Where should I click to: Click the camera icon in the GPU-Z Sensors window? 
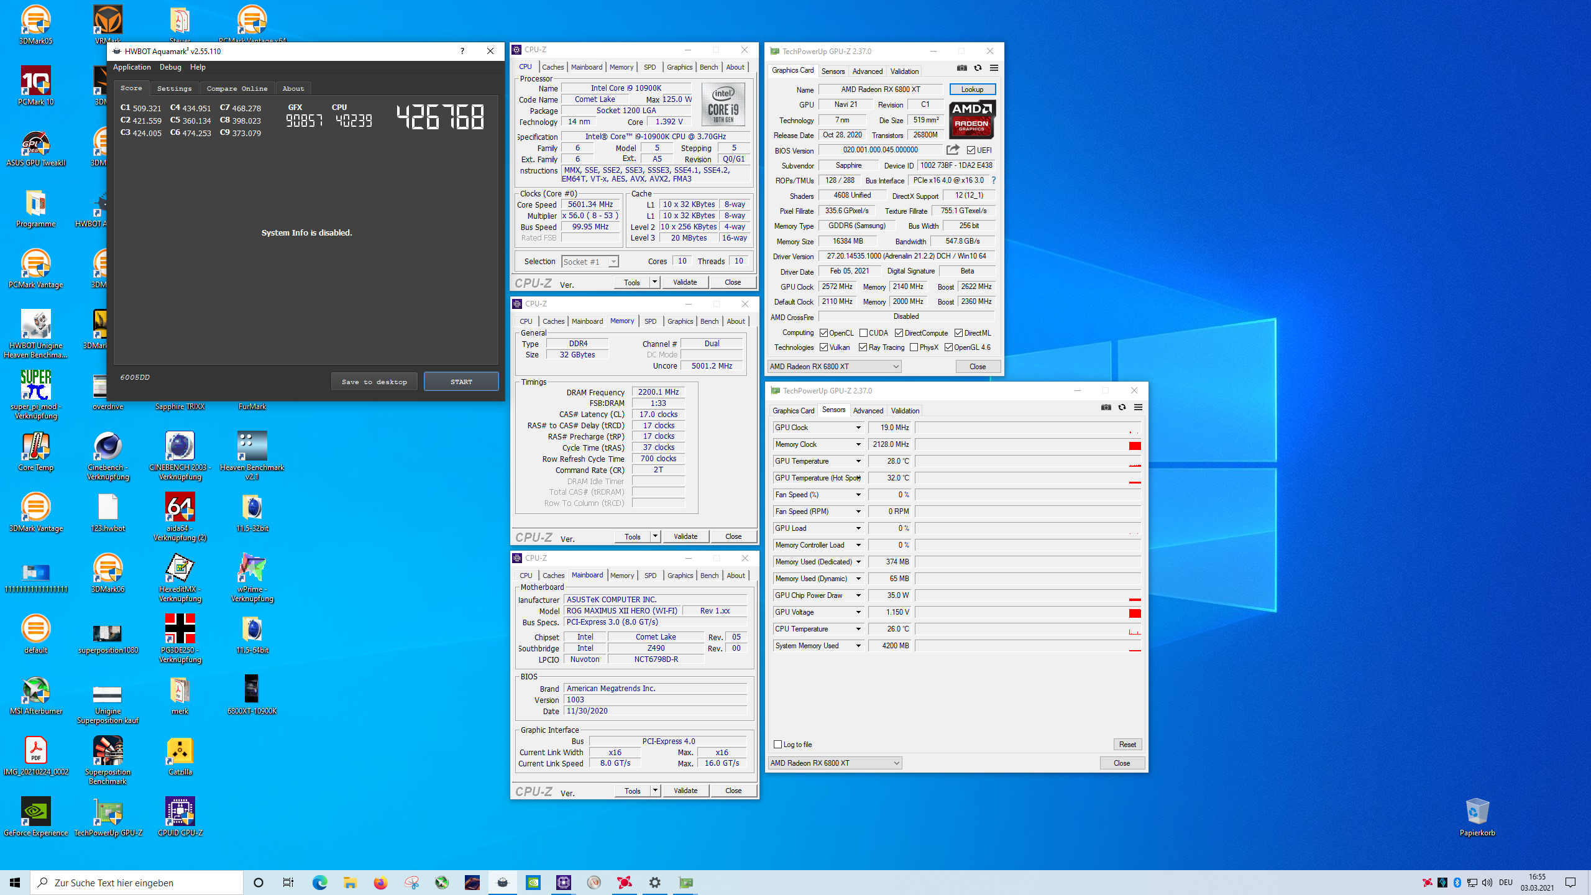pyautogui.click(x=1106, y=408)
